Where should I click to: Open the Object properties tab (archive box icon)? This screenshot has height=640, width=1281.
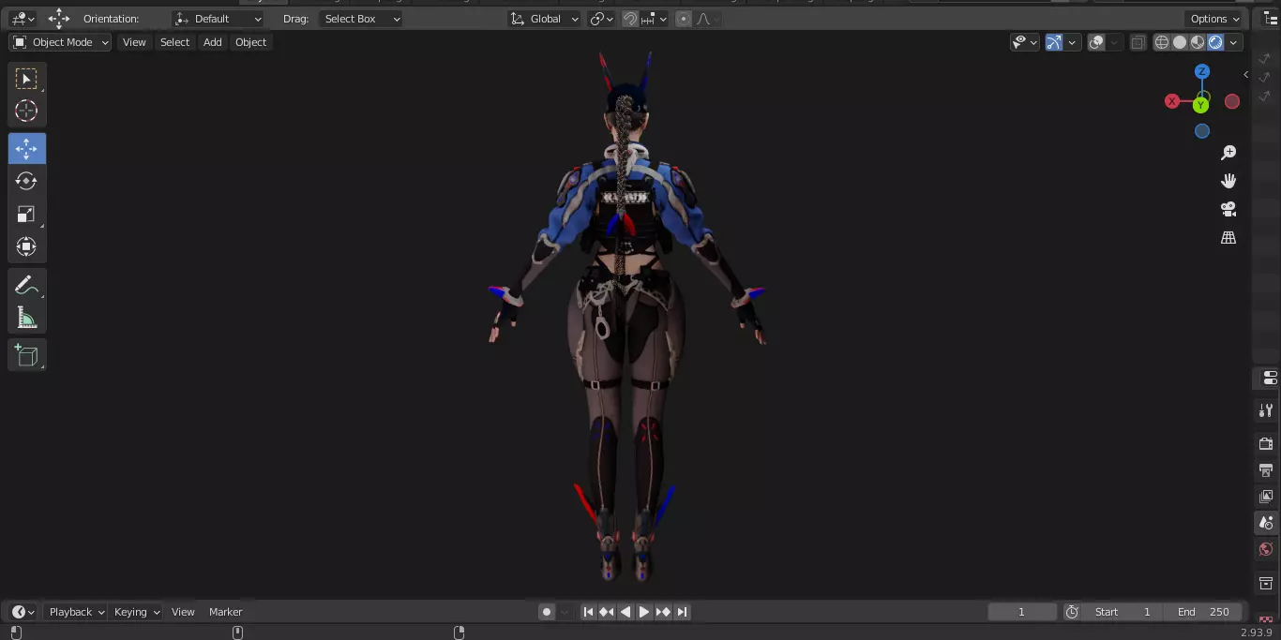pyautogui.click(x=1266, y=584)
